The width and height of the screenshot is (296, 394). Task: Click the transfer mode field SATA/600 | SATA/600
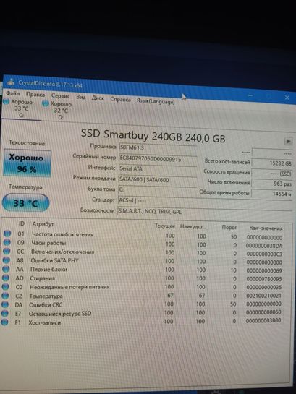[x=158, y=180]
